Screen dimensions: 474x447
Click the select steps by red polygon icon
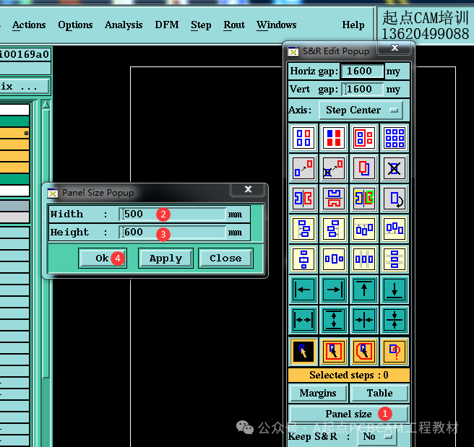point(364,352)
